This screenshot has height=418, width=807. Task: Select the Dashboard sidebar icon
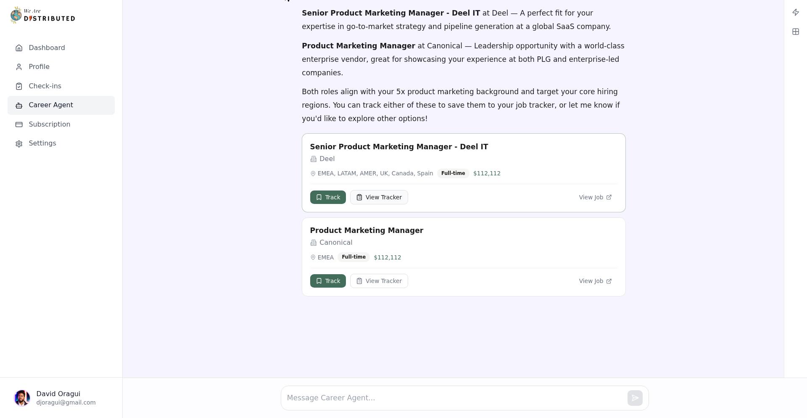(x=19, y=48)
